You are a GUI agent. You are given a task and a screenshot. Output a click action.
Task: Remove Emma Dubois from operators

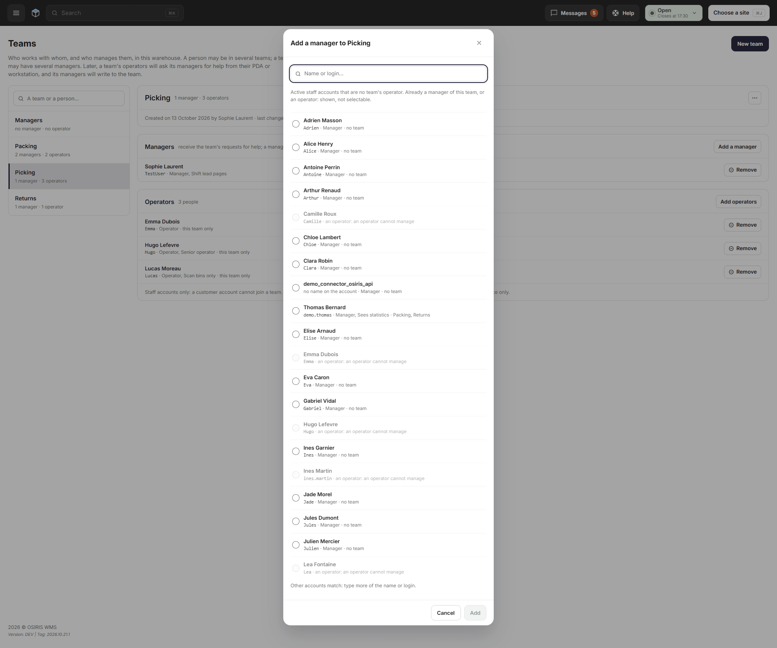point(743,225)
